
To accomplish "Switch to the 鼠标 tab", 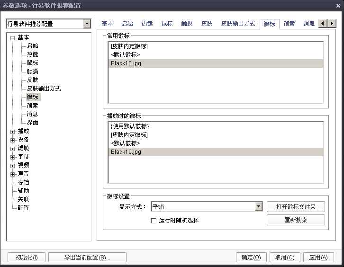I will pyautogui.click(x=167, y=24).
